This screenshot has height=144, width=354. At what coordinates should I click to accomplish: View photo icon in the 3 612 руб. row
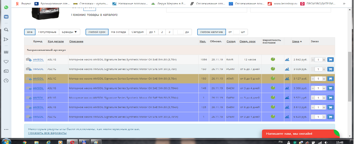29,107
